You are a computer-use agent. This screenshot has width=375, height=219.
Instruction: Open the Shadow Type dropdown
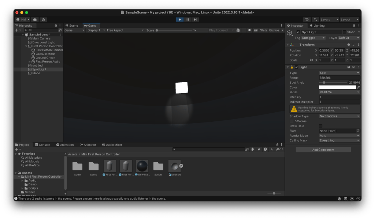coord(339,116)
